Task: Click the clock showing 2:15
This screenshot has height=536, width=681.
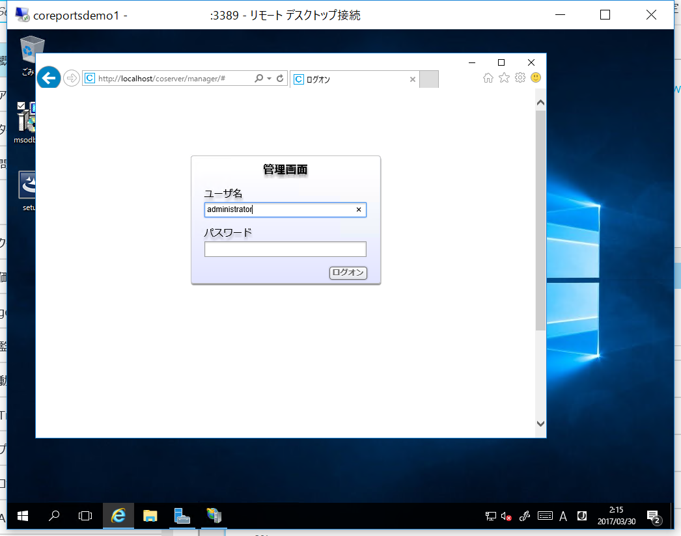Action: pyautogui.click(x=617, y=516)
